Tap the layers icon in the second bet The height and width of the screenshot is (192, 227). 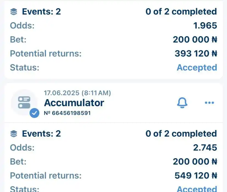click(x=14, y=134)
